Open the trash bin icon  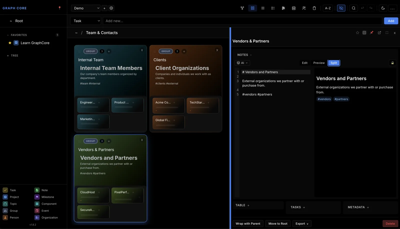tap(314, 8)
